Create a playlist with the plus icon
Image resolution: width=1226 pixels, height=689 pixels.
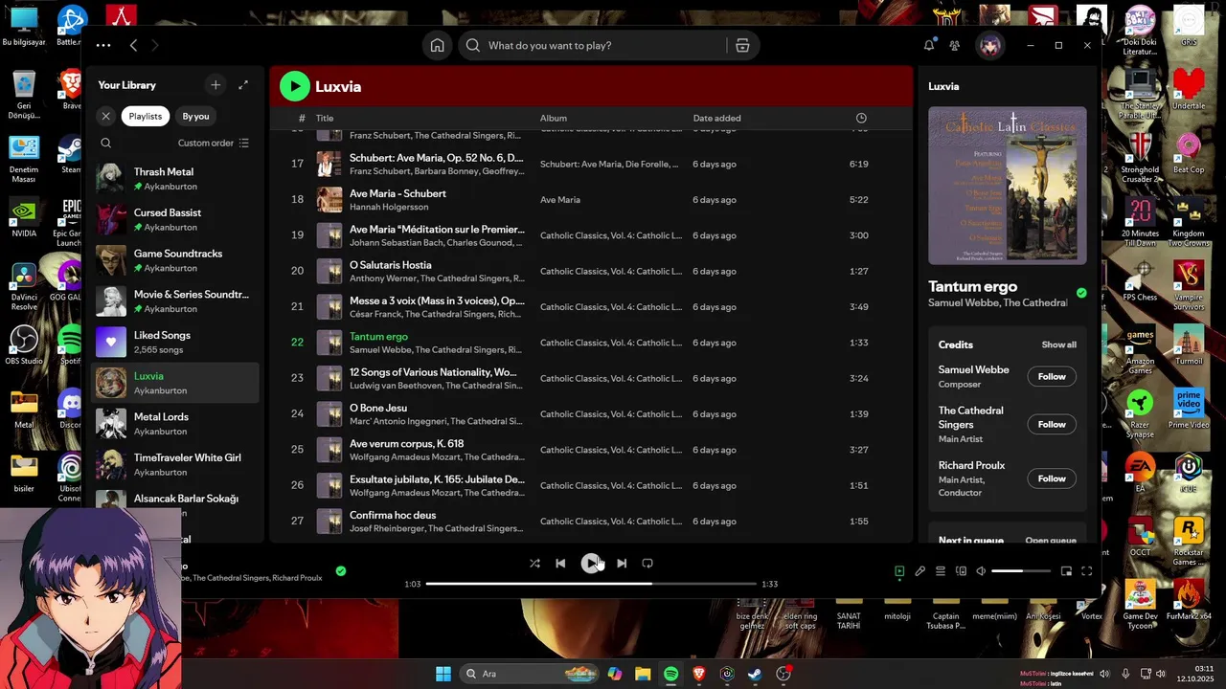click(x=216, y=85)
